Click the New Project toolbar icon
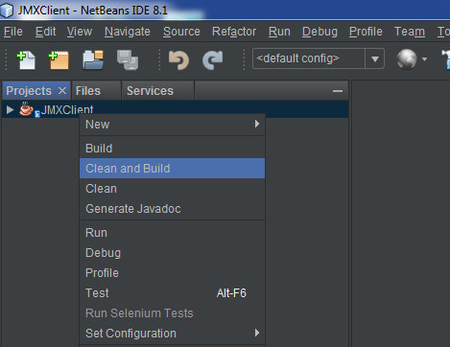Image resolution: width=450 pixels, height=347 pixels. [59, 59]
